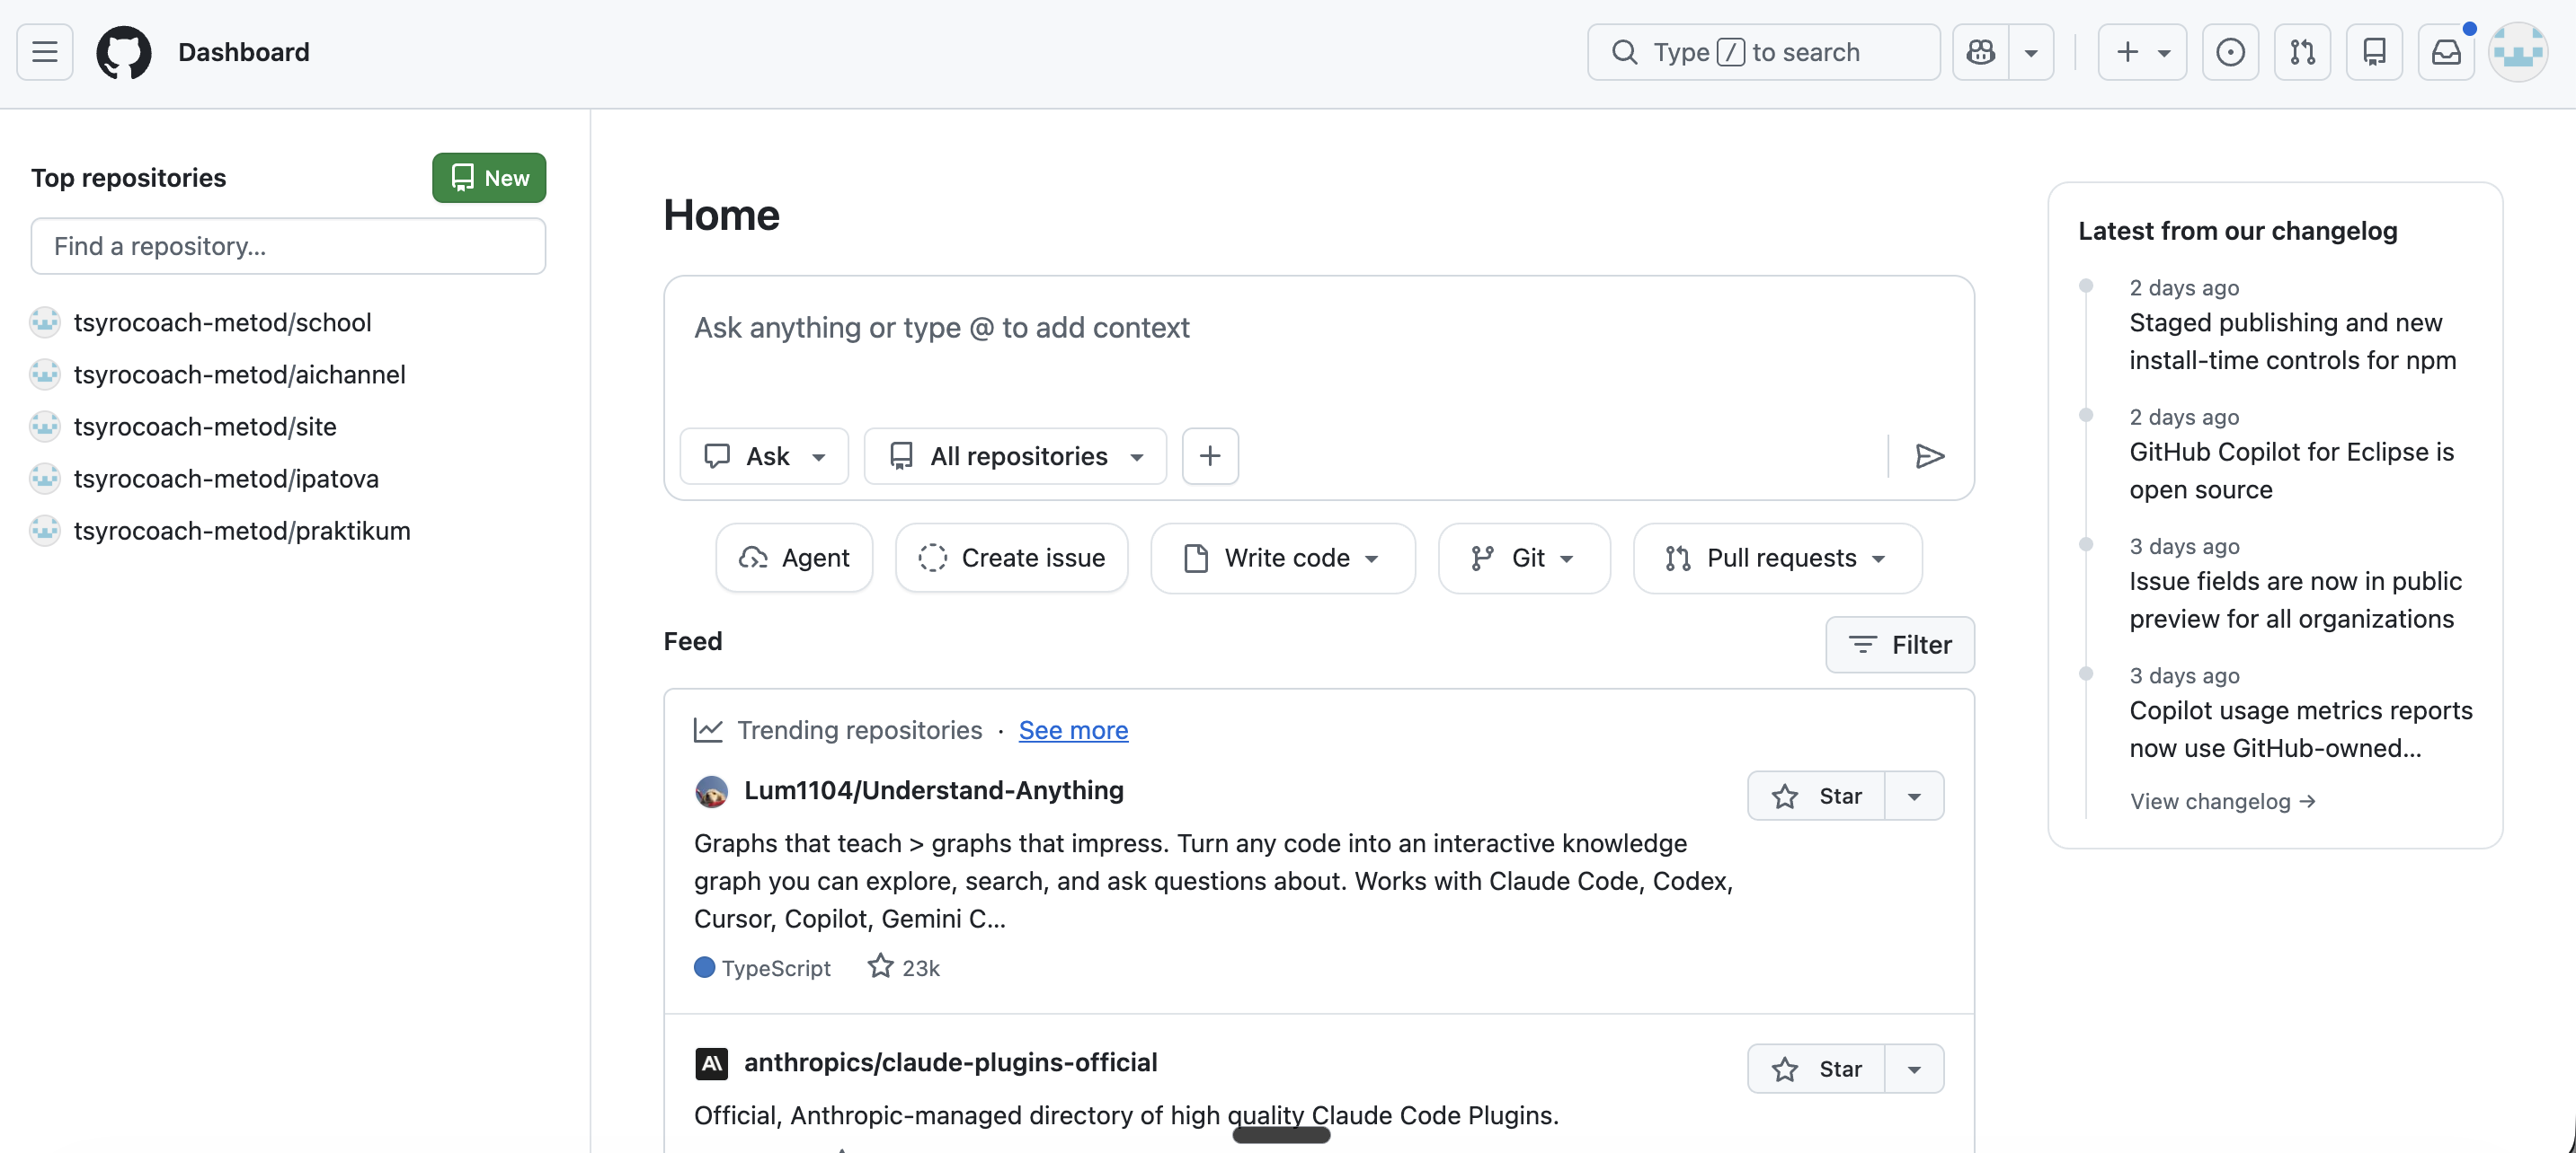Expand the All repositories dropdown
Screen dimensions: 2576x1153
1015,455
